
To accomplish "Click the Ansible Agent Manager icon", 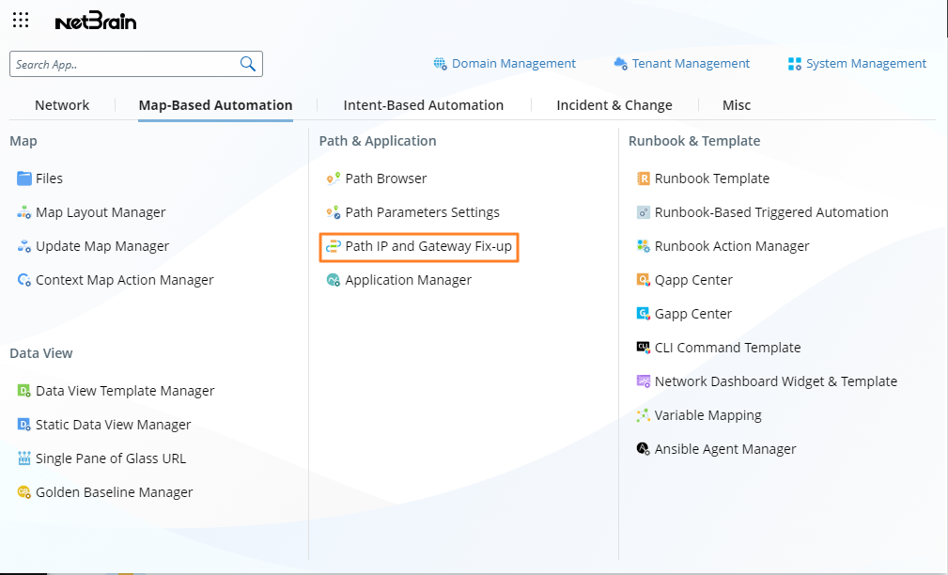I will point(644,449).
